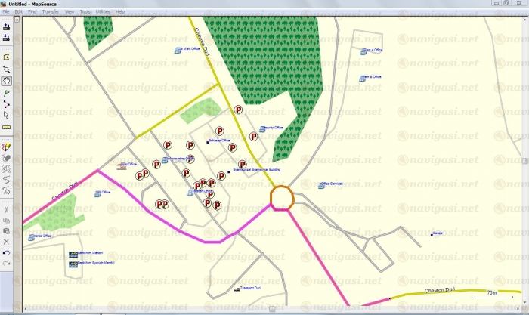Click the orange roundabout on the map
The height and width of the screenshot is (315, 529).
282,198
